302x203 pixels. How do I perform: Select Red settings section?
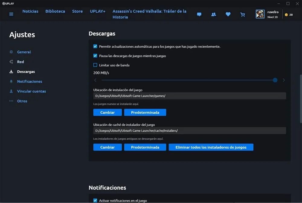[21, 62]
